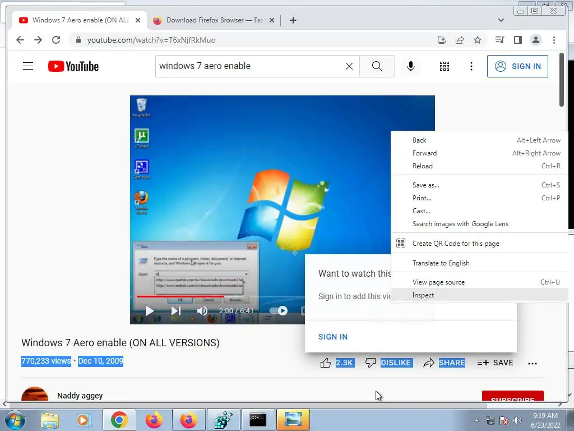Viewport: 574px width, 431px height.
Task: Open the YouTube hamburger guide menu
Action: click(x=28, y=66)
